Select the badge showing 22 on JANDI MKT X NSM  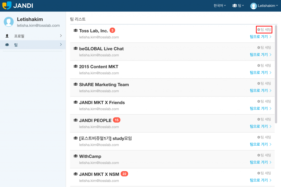124,173
